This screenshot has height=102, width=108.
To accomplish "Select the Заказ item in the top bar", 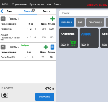I will [57, 4].
